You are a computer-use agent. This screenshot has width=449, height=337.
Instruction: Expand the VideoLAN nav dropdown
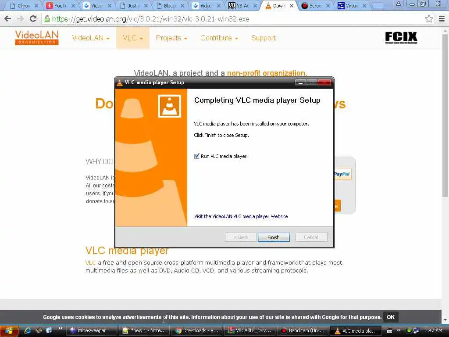[91, 38]
